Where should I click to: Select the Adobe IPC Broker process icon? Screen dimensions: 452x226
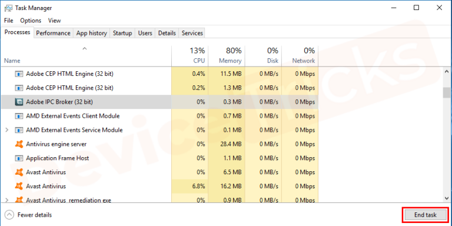tap(19, 102)
